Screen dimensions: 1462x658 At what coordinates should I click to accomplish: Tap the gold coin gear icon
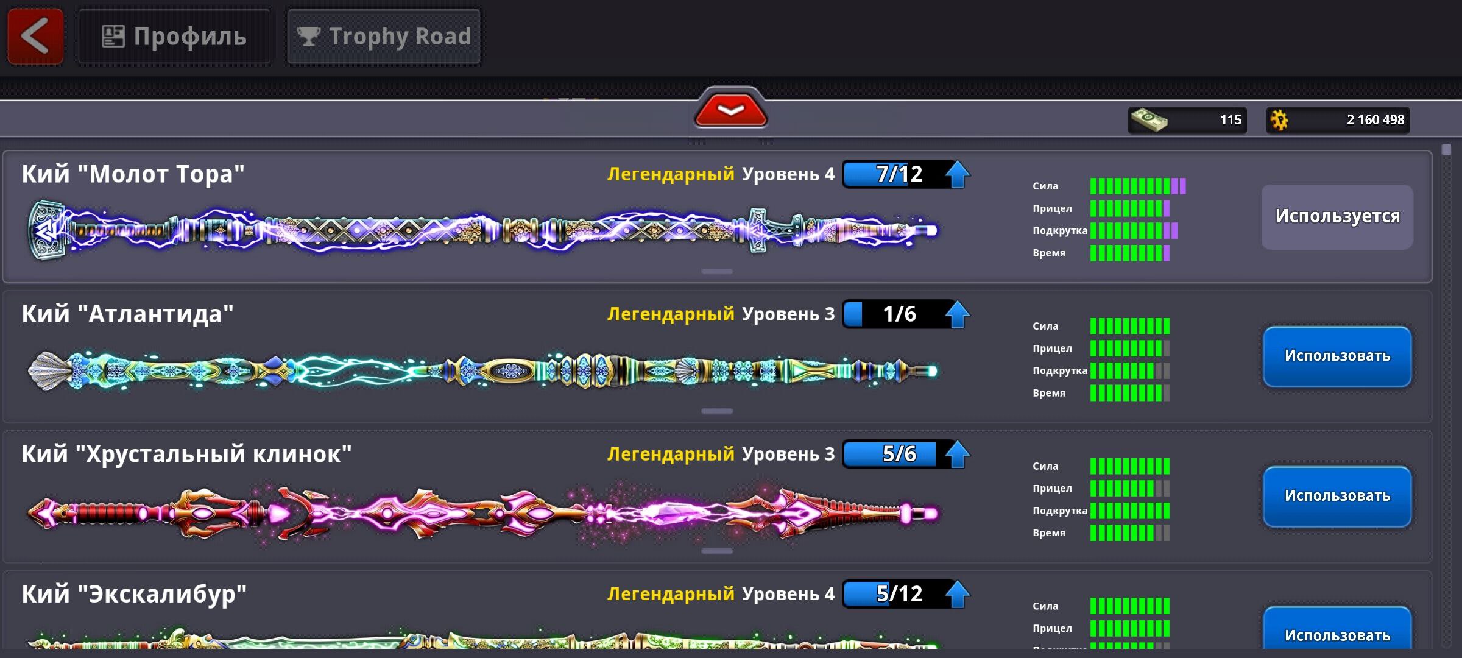pos(1279,120)
